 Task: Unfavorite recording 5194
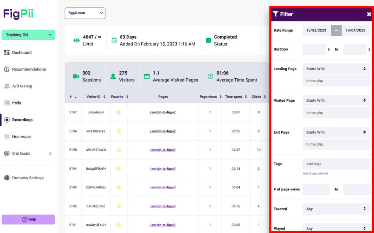coord(118,169)
